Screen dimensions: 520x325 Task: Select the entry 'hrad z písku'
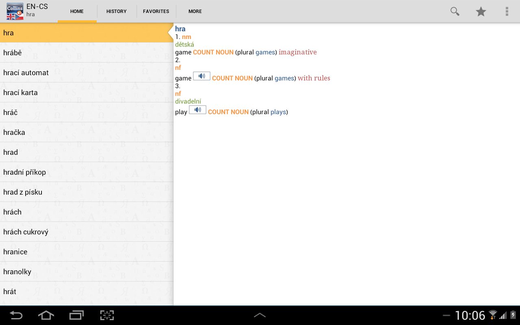point(87,192)
